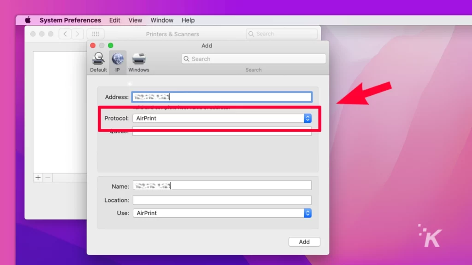The height and width of the screenshot is (265, 472).
Task: Click the green zoom button of Add dialog
Action: 111,46
